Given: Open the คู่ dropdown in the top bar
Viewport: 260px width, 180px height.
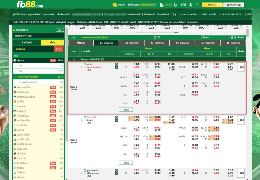Looking at the screenshot, I should coord(177,14).
